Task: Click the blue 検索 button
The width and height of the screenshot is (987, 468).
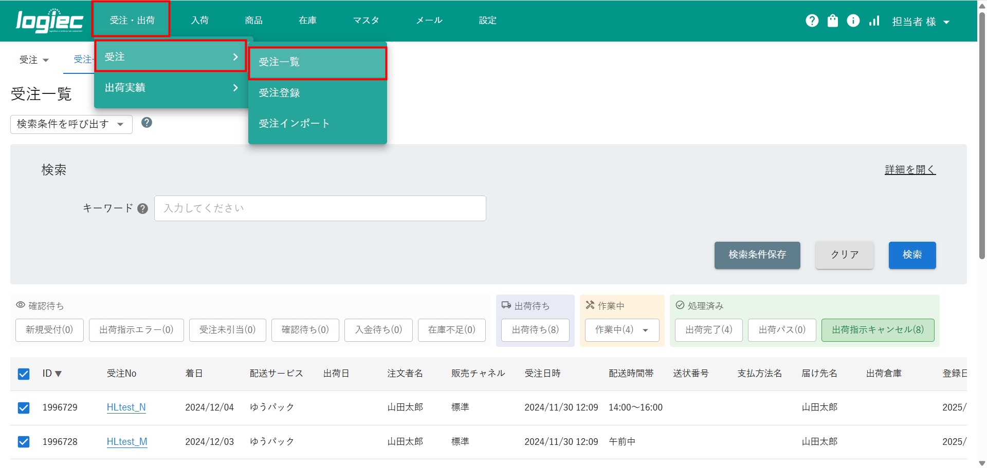Action: [x=912, y=255]
